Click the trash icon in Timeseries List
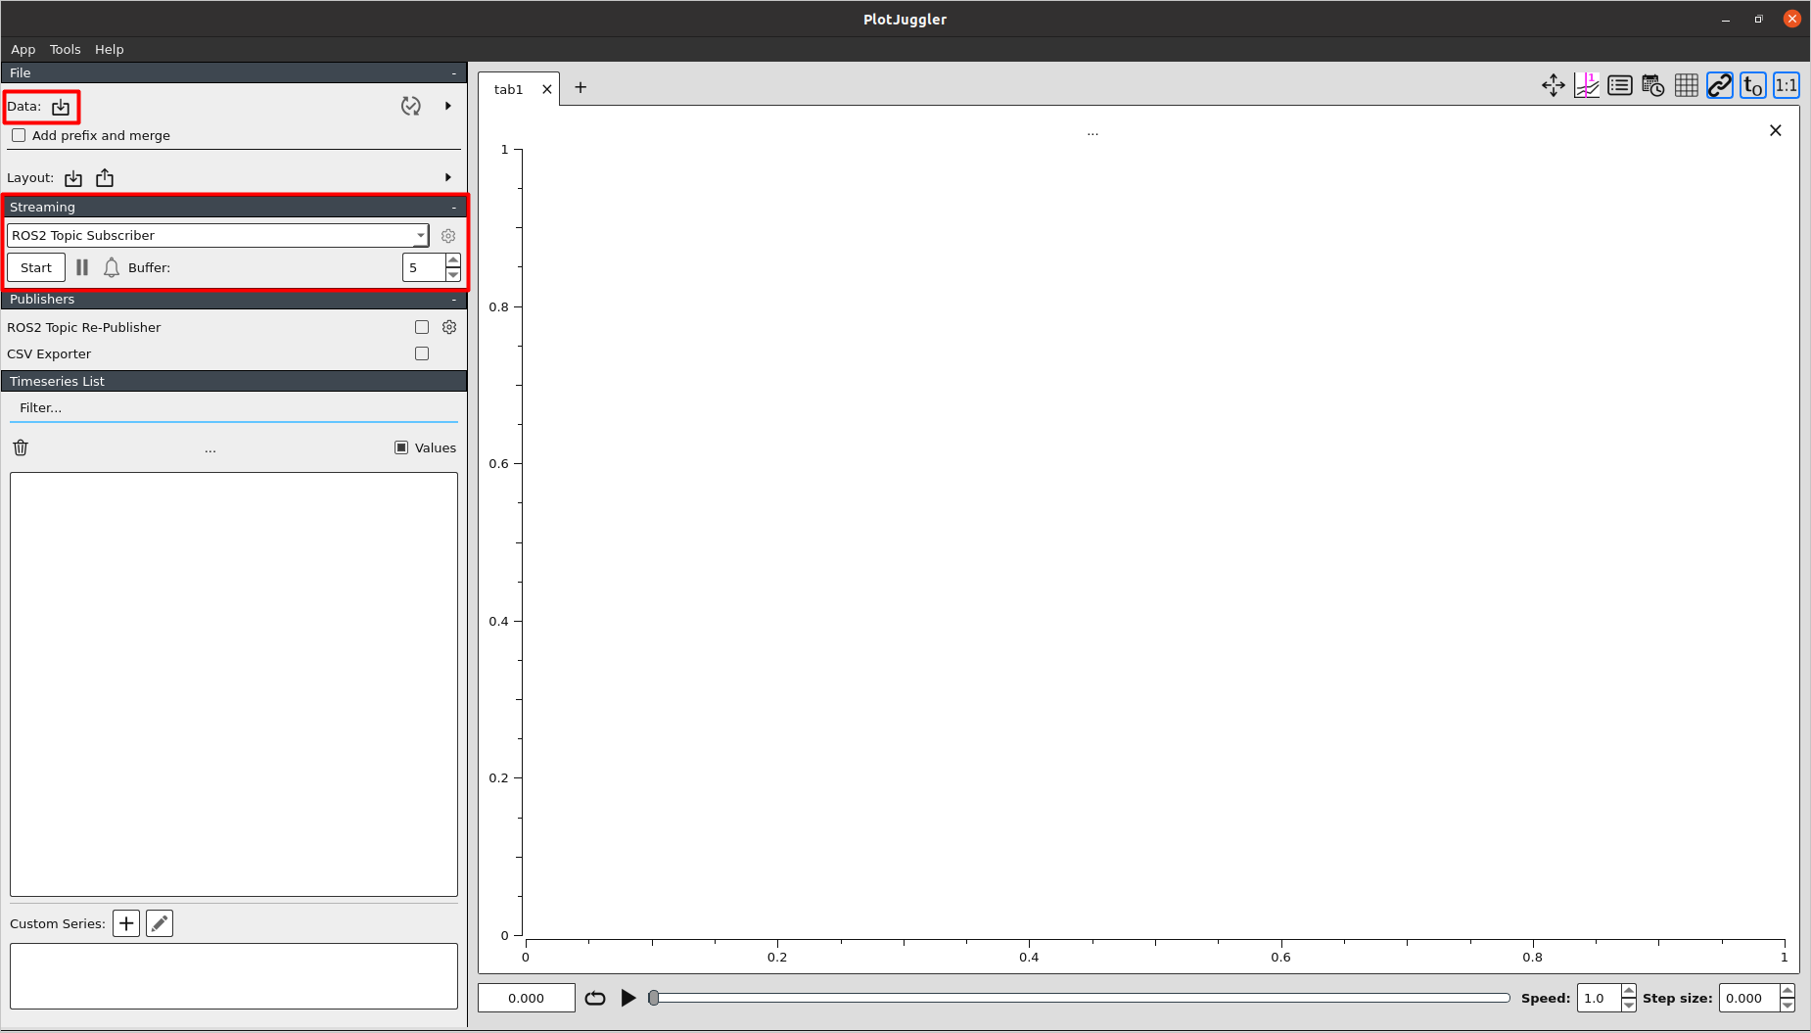The image size is (1811, 1033). pyautogui.click(x=20, y=447)
